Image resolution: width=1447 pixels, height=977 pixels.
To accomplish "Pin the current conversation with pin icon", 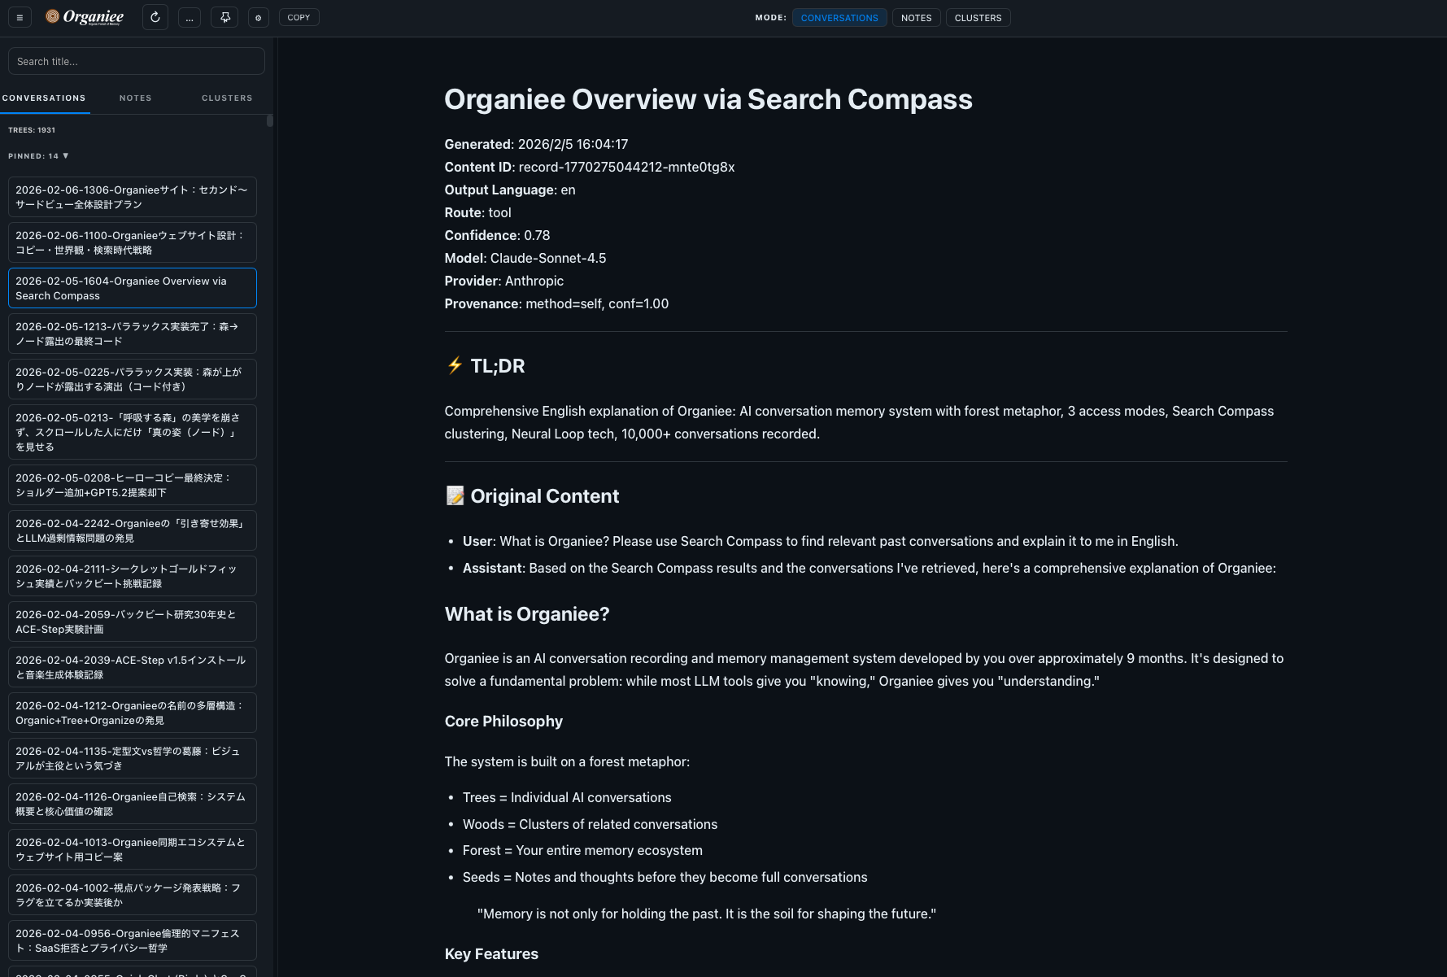I will [224, 17].
